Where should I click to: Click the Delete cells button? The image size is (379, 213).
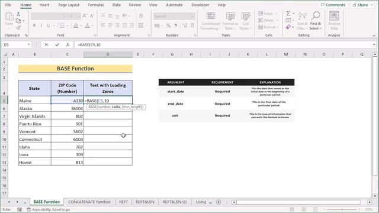coord(266,20)
